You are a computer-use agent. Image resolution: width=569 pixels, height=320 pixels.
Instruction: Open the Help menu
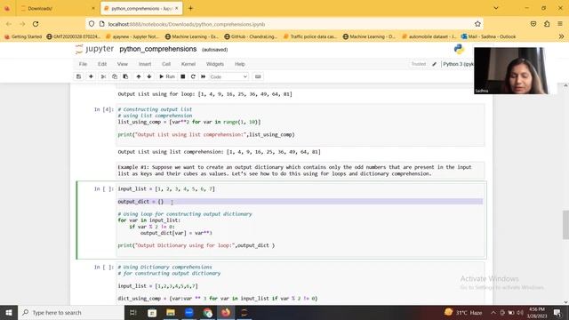coord(240,64)
